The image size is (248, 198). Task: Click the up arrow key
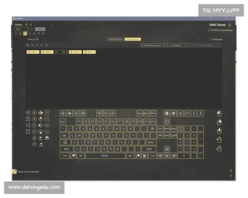point(167,148)
